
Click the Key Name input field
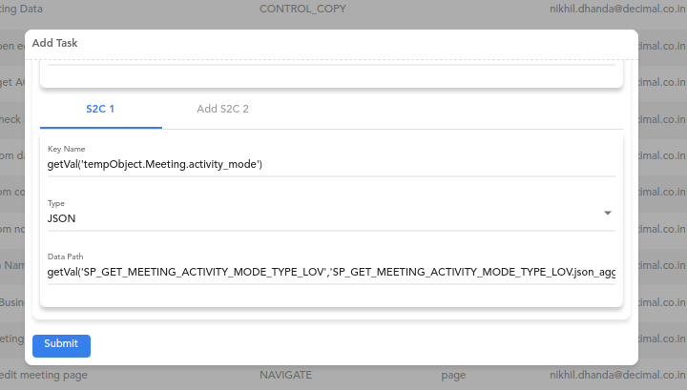(331, 165)
